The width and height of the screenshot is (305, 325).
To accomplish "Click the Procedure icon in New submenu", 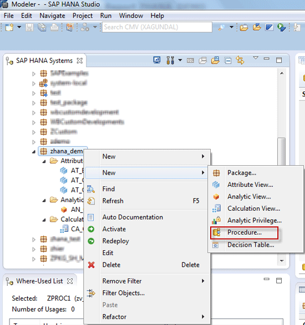I will 216,232.
